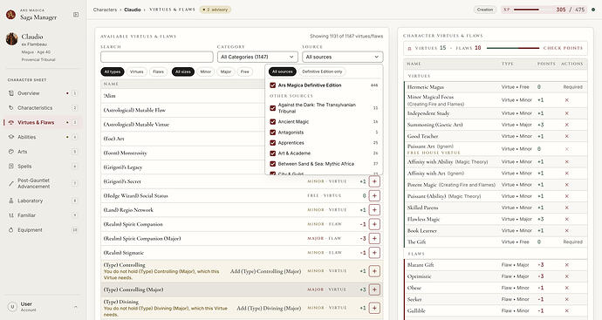Click the Creation mode button
This screenshot has height=320, width=602.
pos(485,10)
